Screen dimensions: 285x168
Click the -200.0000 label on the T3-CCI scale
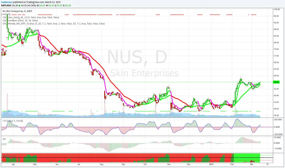[278, 134]
